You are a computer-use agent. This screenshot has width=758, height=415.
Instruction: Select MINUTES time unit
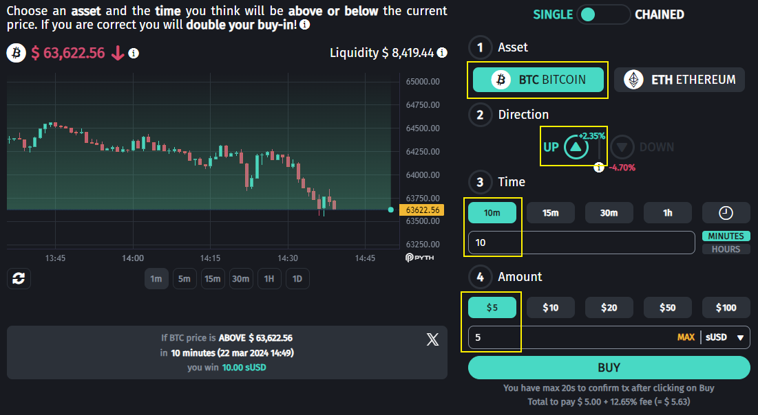(x=726, y=236)
